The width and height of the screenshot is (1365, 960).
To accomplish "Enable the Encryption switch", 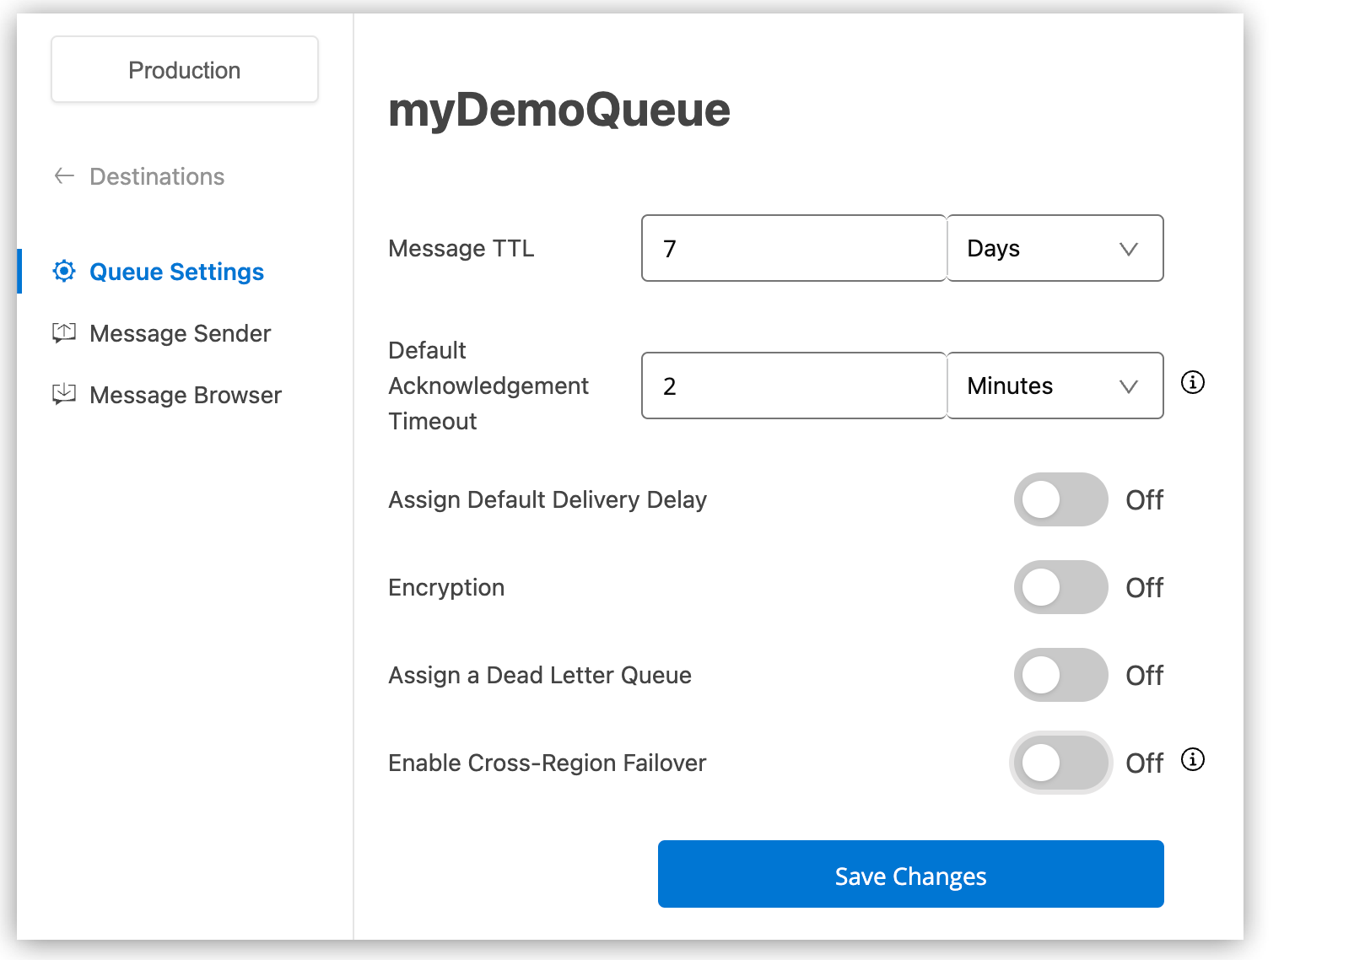I will (1060, 587).
